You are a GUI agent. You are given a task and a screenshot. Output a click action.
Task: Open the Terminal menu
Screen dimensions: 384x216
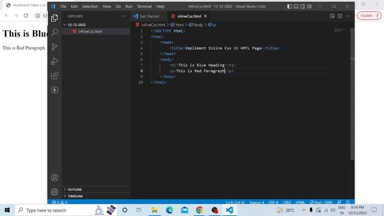click(x=144, y=7)
